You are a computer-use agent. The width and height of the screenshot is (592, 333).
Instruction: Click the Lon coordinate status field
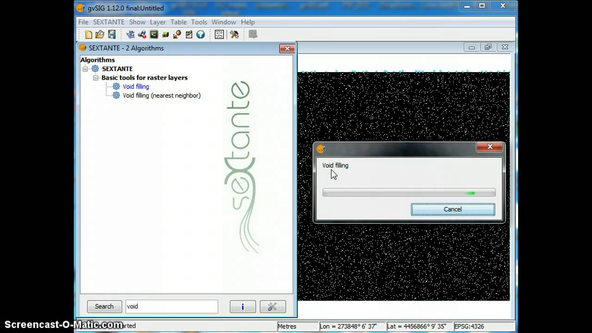click(x=351, y=326)
